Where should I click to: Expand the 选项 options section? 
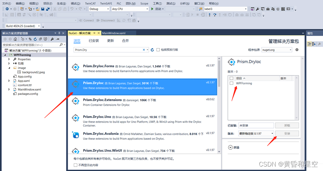point(234,147)
